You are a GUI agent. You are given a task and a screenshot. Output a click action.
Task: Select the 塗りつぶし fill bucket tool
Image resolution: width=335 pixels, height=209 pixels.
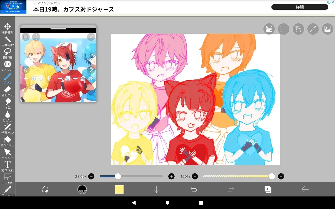tap(8, 141)
